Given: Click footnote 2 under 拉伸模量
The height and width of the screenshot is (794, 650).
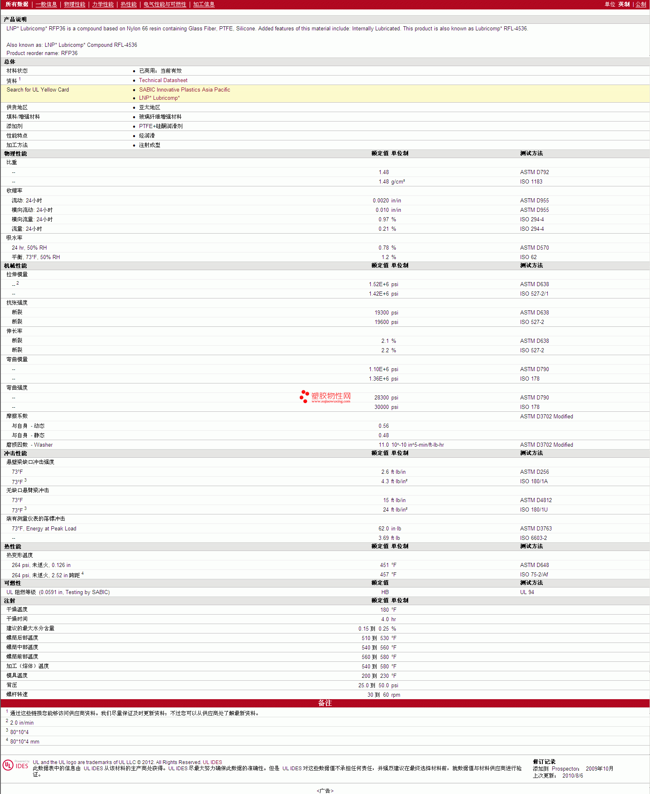Looking at the screenshot, I should click(18, 283).
